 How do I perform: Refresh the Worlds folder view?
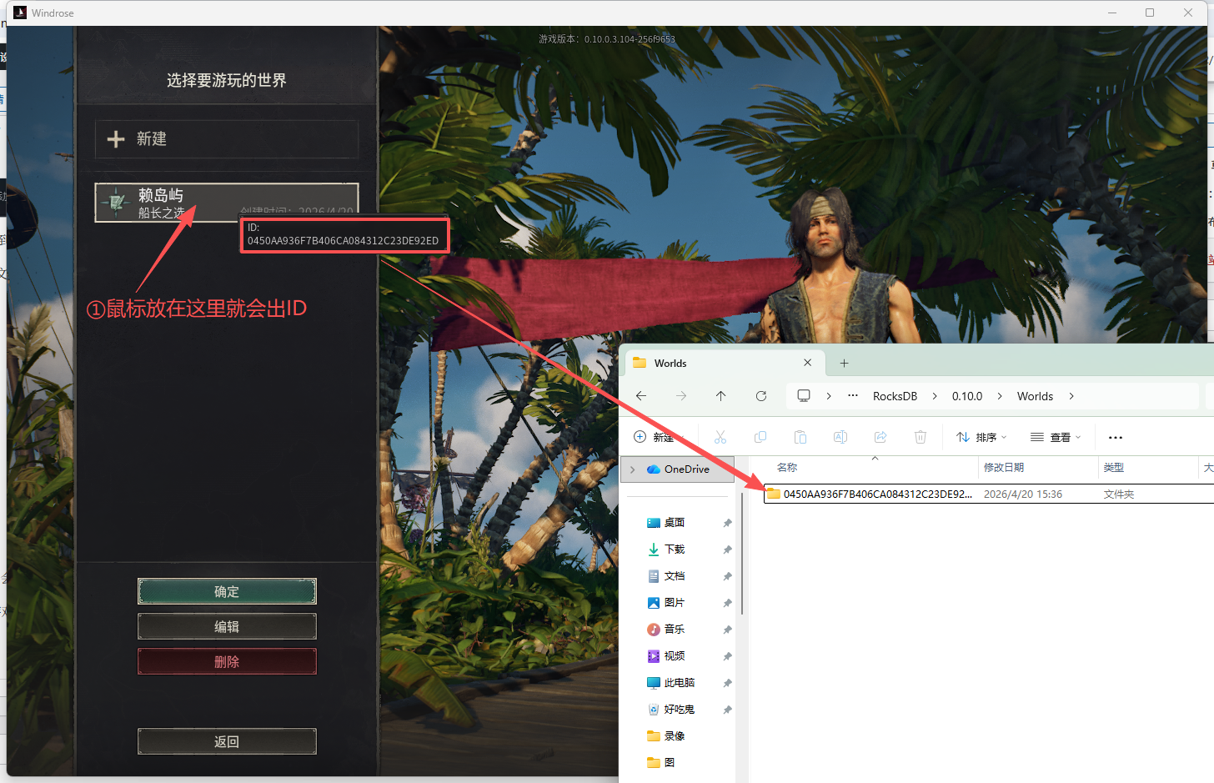(761, 396)
